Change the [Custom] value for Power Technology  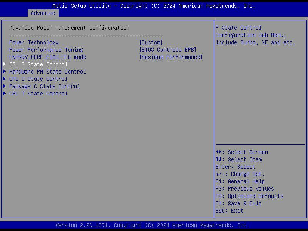(151, 42)
